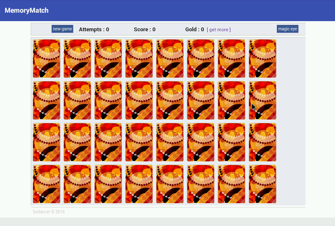335x226 pixels.
Task: Flip the first card in bottom row
Action: 46,184
